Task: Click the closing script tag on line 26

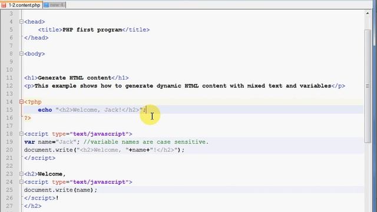Action: coord(39,198)
